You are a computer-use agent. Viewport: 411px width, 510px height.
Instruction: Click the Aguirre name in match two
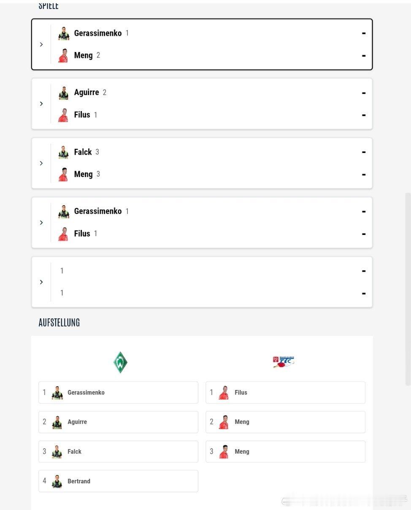[87, 93]
